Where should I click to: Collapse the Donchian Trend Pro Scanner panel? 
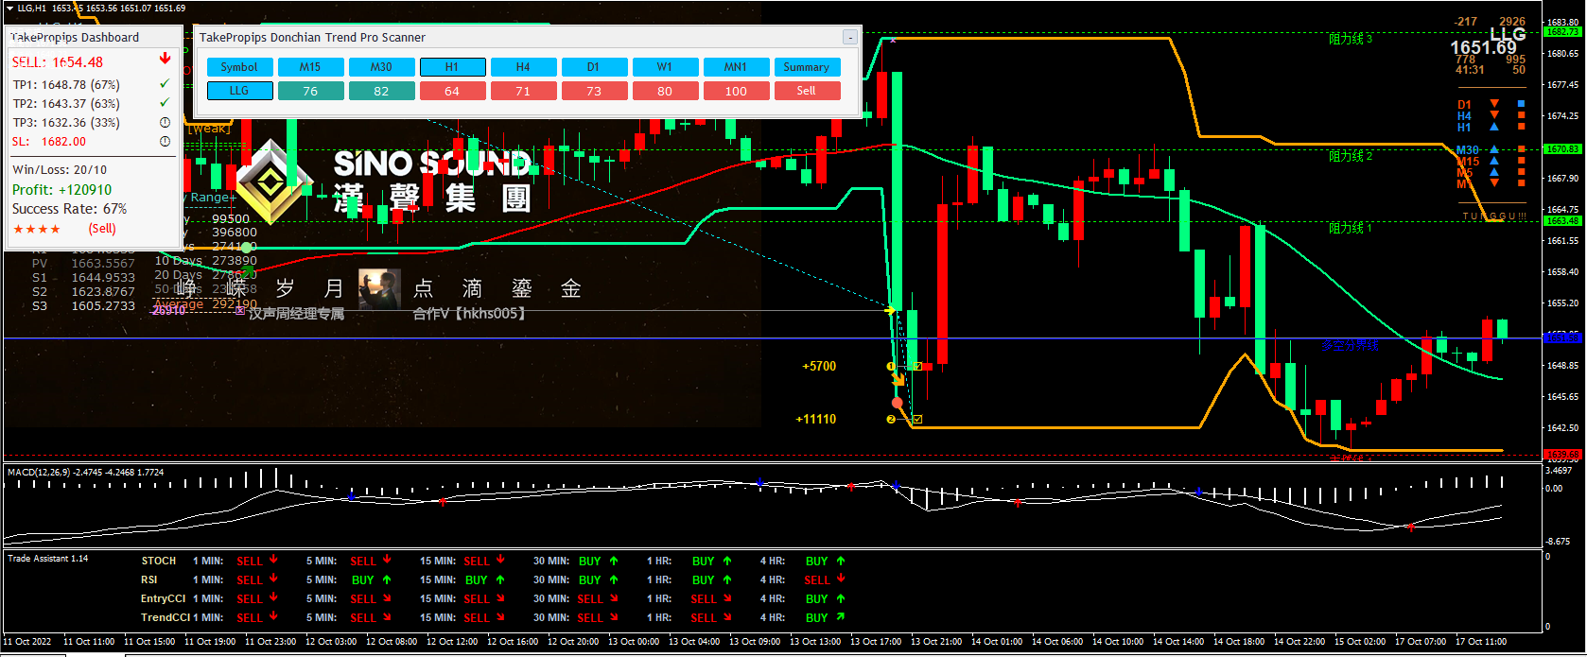tap(850, 37)
